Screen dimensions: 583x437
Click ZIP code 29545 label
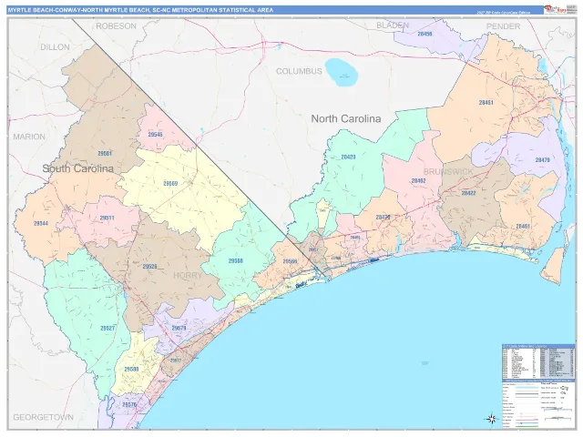[x=155, y=135]
